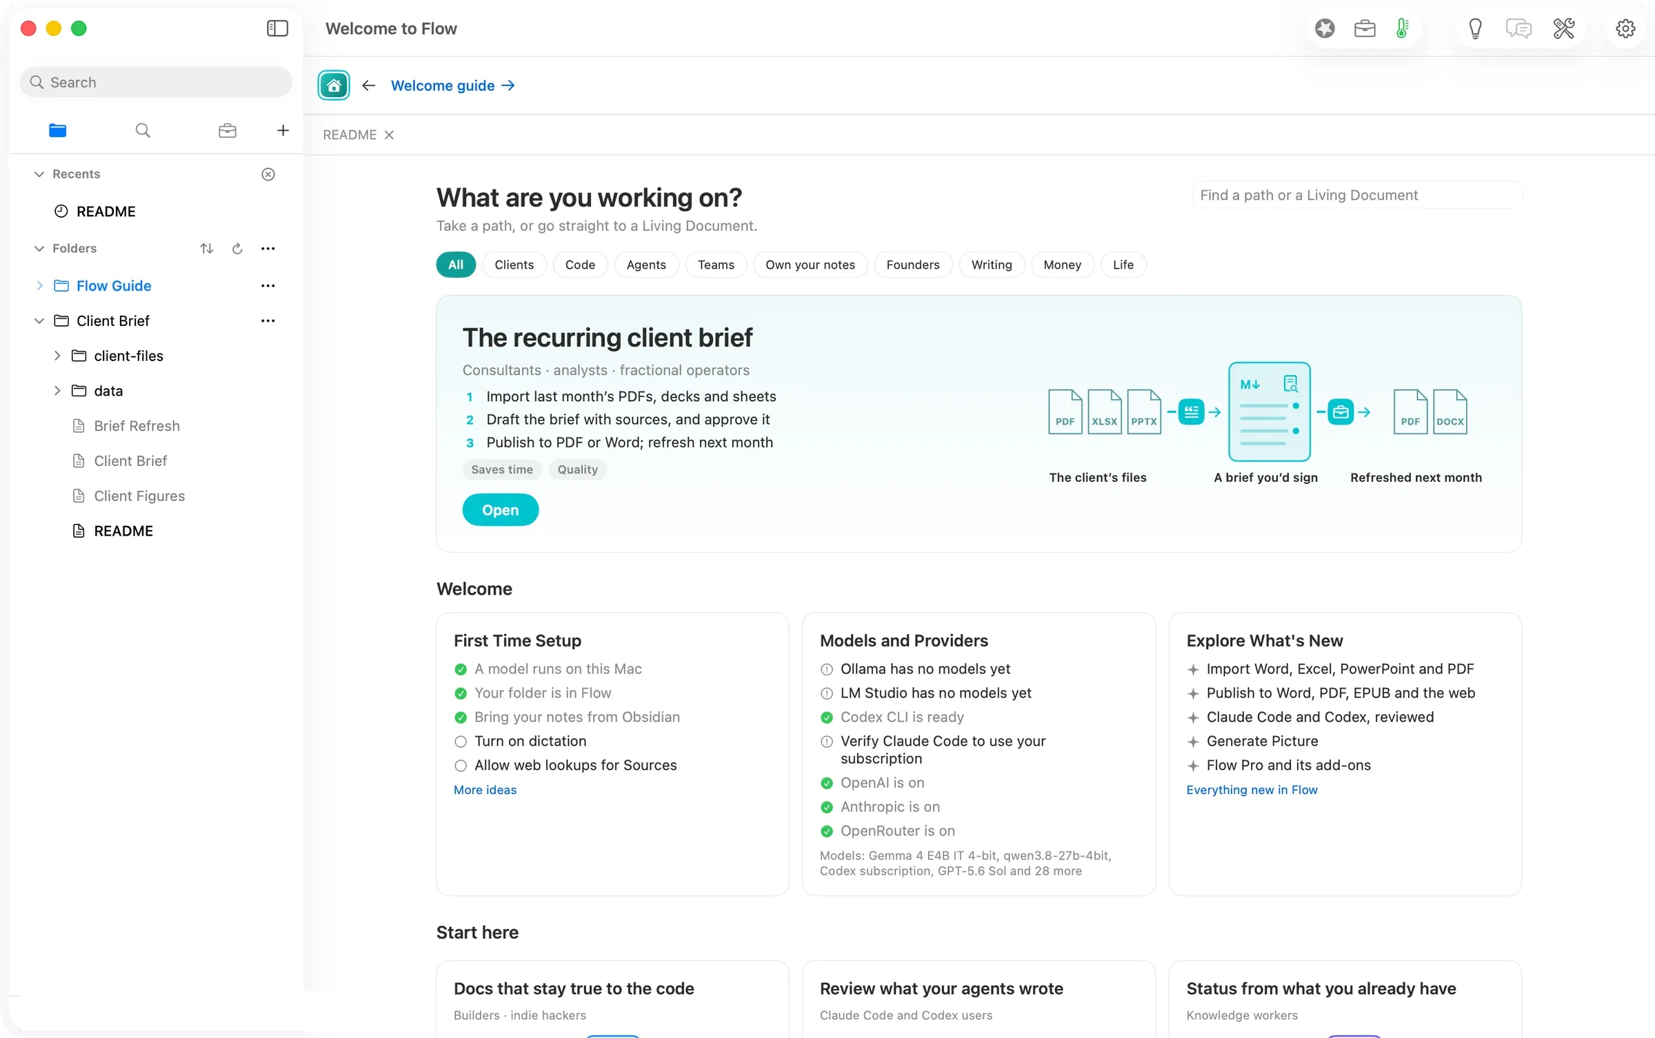
Task: Toggle the sidebar panel icon
Action: tap(277, 28)
